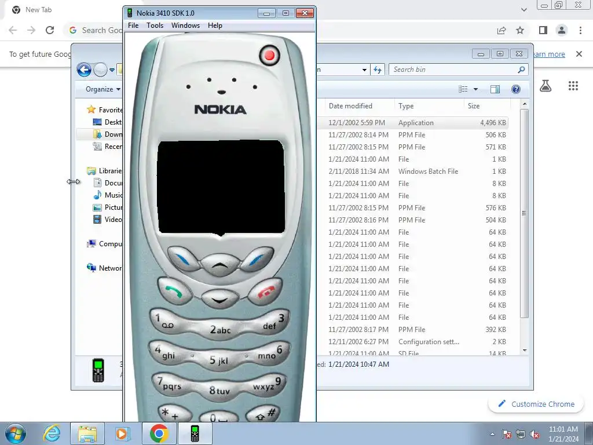Click the Explorer back arrow button

tap(84, 70)
